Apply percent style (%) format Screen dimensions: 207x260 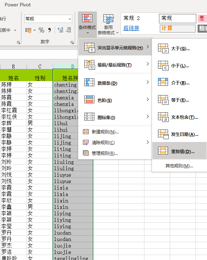tap(41, 30)
